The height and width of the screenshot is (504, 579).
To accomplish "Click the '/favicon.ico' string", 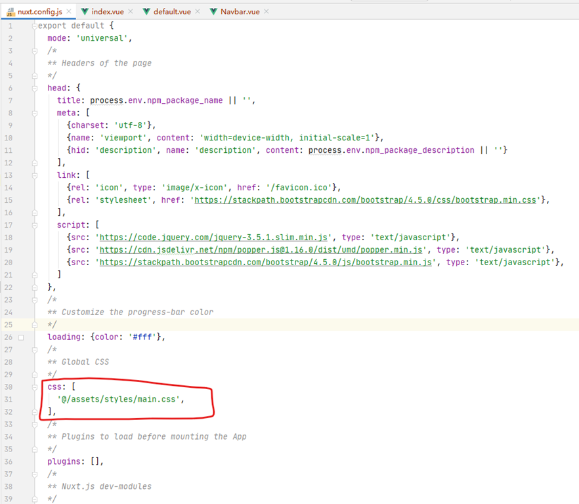I will pos(299,188).
